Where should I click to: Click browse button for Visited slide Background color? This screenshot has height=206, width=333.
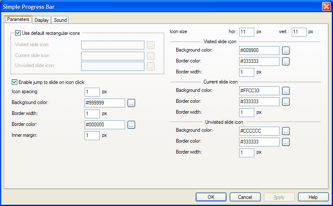[x=286, y=51]
